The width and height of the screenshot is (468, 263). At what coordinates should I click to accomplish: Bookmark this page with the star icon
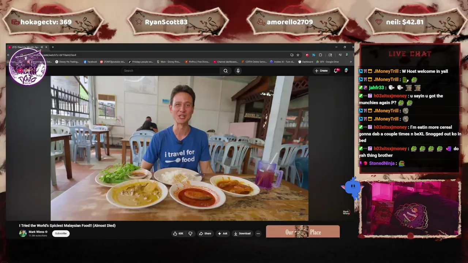298,55
